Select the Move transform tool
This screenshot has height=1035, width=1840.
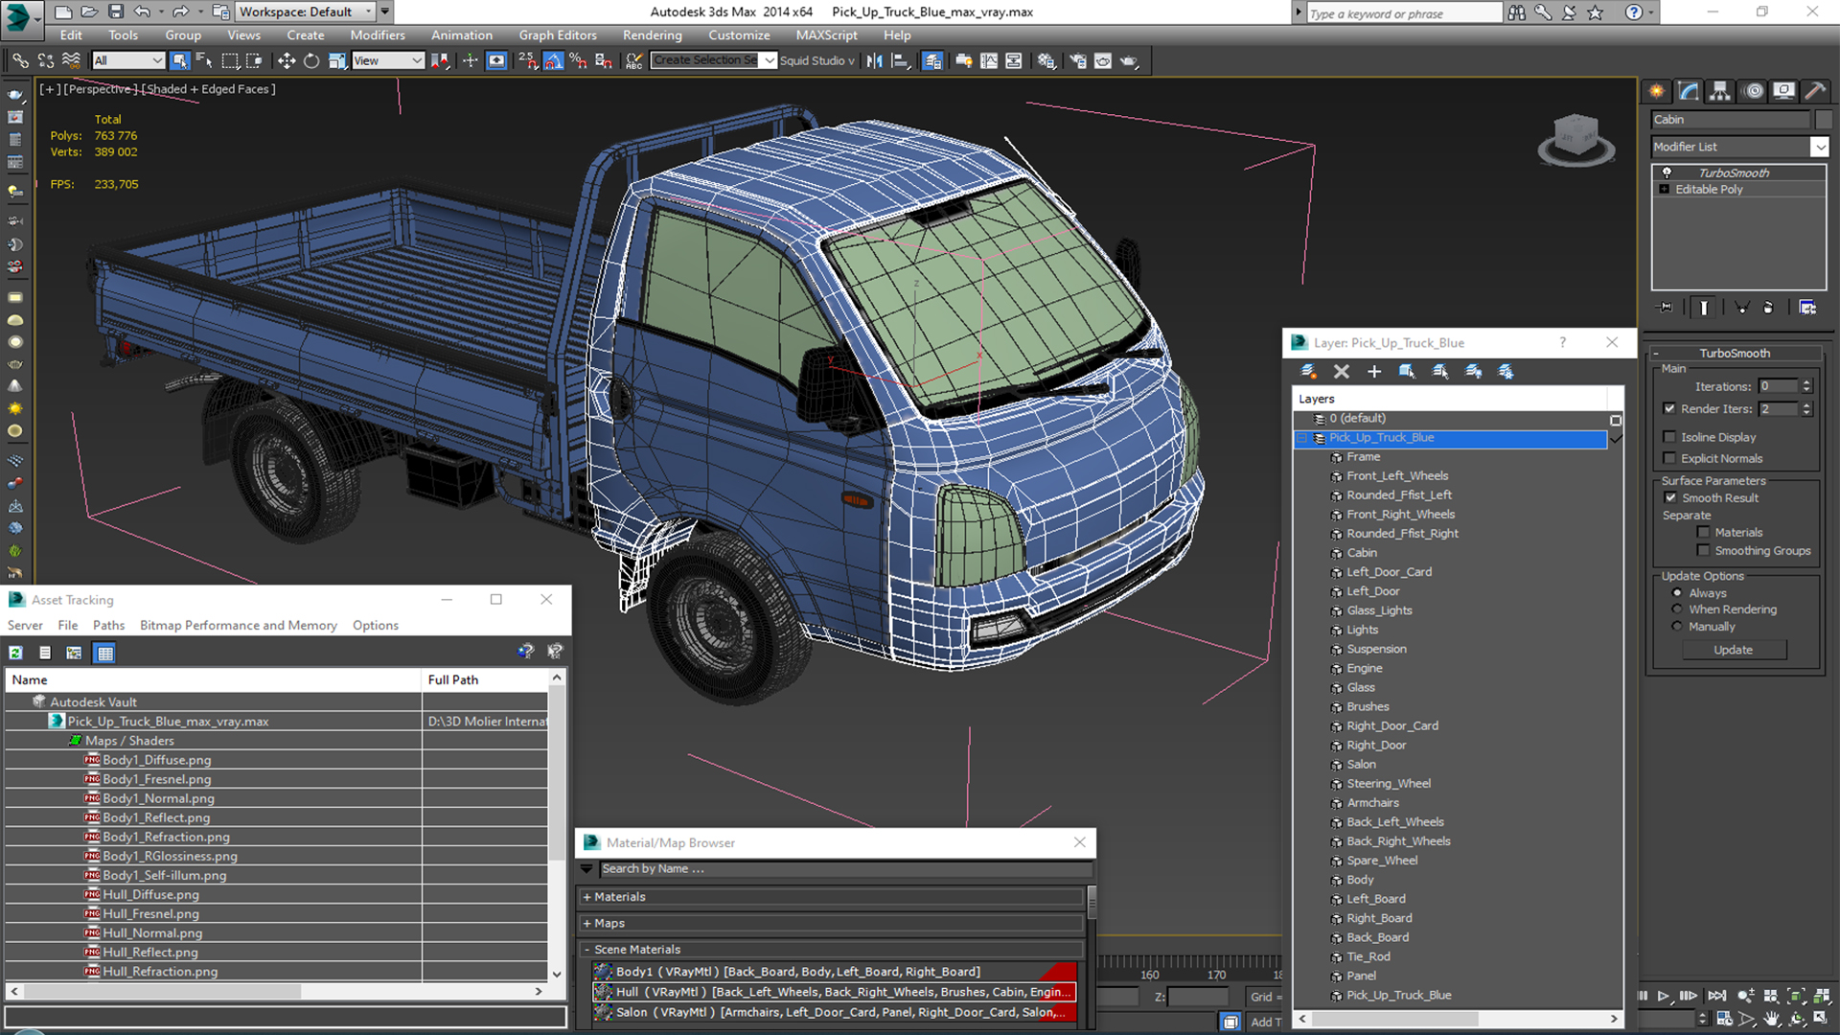(286, 60)
